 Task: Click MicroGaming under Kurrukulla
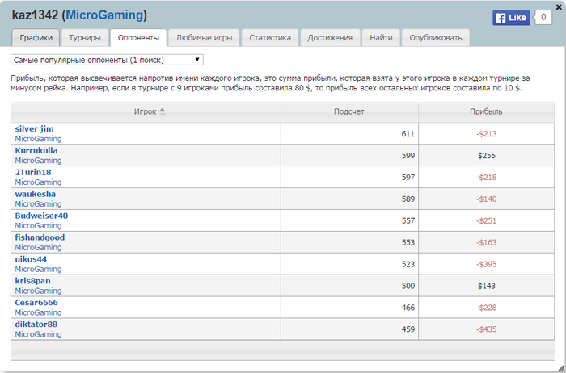coord(38,161)
